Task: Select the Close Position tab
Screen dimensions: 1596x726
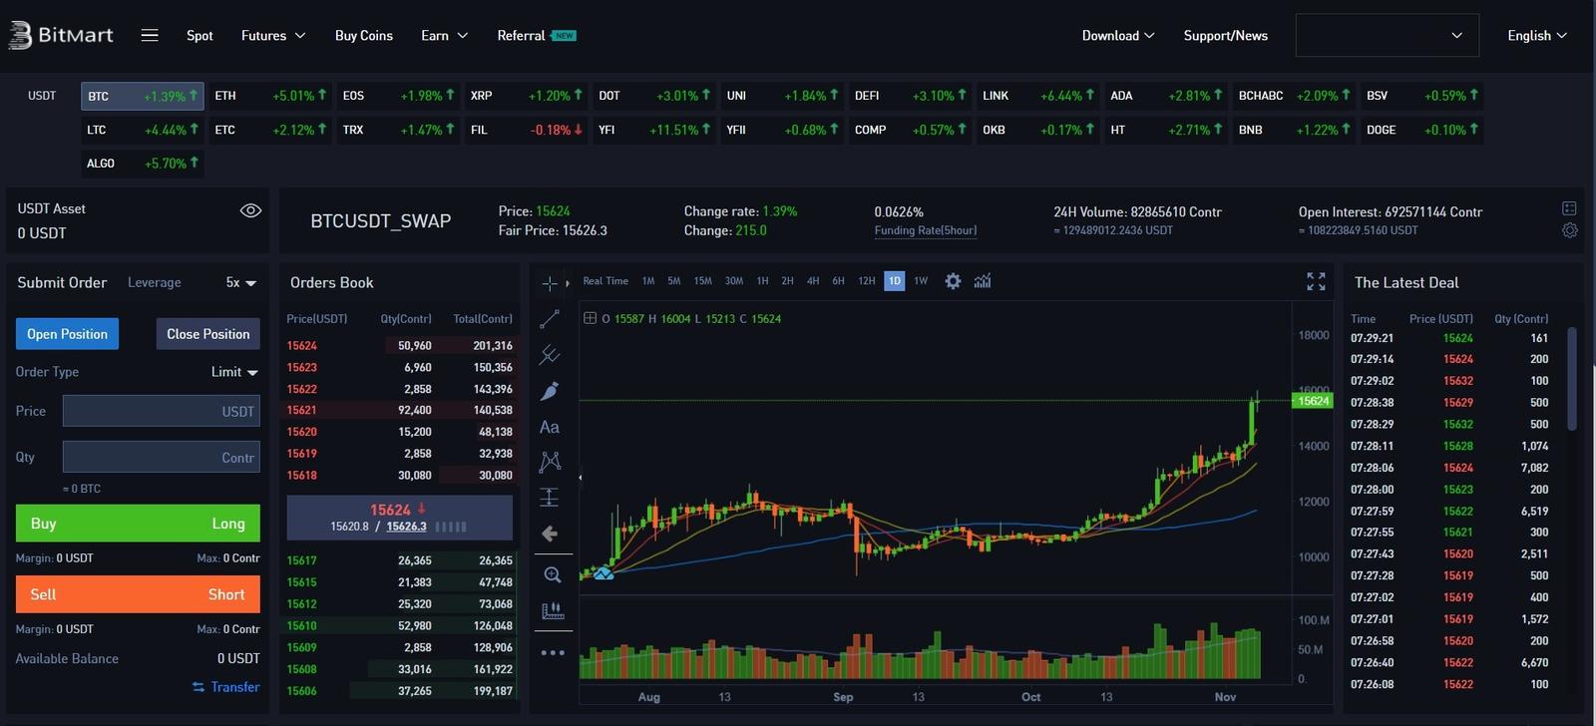Action: coord(208,334)
